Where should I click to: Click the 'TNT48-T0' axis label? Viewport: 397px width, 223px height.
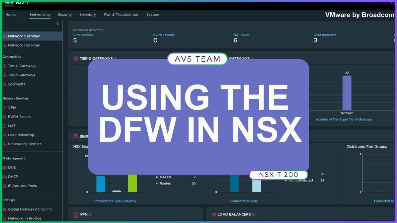[x=347, y=113]
